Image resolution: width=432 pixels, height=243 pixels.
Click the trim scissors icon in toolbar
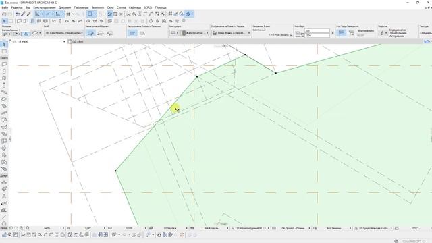click(x=128, y=13)
